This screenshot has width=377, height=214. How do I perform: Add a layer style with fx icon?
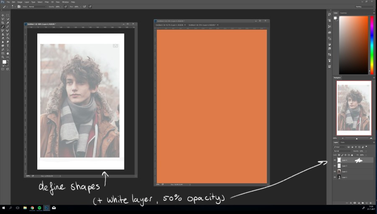(350, 203)
